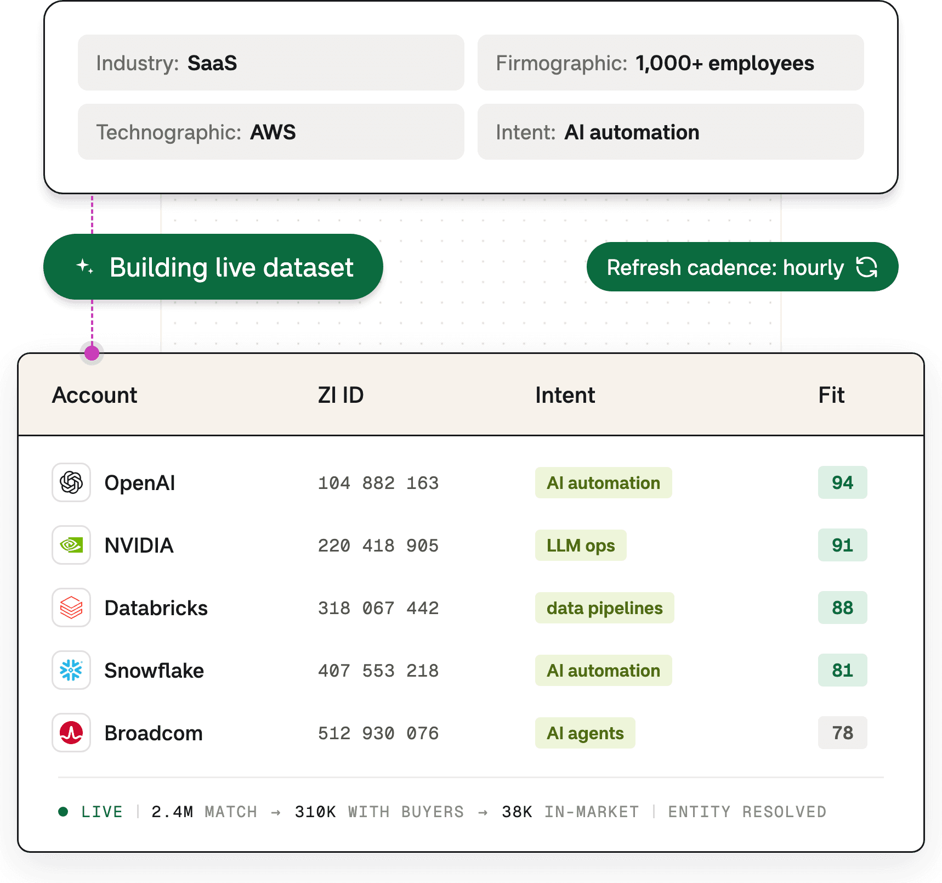Click the sparkle icon on Building live dataset
The height and width of the screenshot is (883, 942).
(x=84, y=267)
